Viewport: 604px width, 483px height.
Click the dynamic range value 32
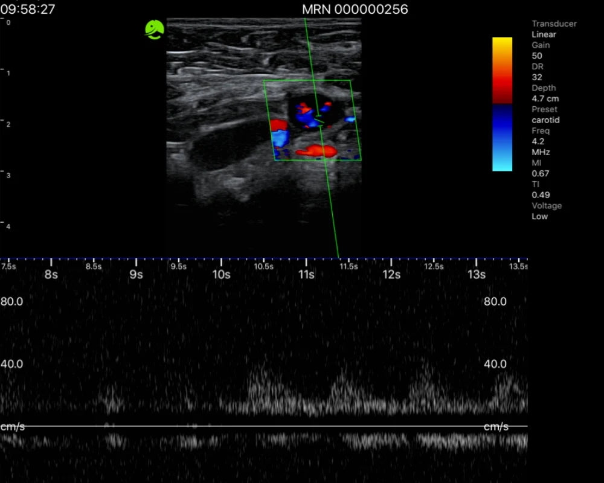pos(536,77)
